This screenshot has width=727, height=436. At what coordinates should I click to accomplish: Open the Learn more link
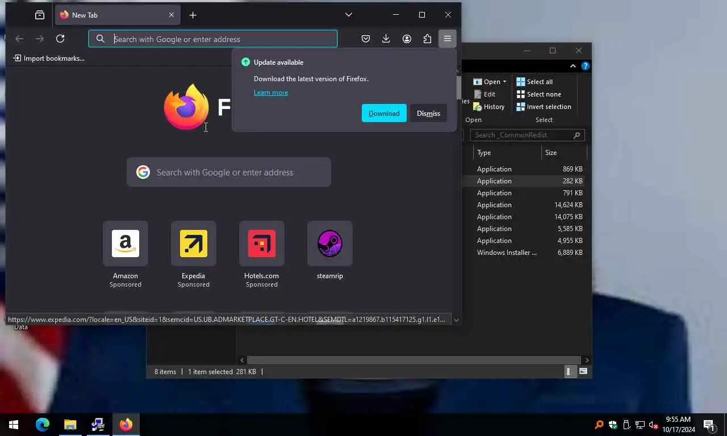tap(271, 93)
